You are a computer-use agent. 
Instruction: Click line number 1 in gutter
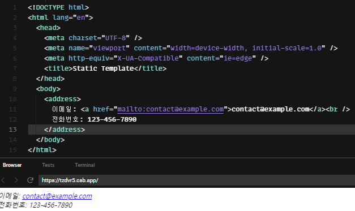pyautogui.click(x=15, y=7)
